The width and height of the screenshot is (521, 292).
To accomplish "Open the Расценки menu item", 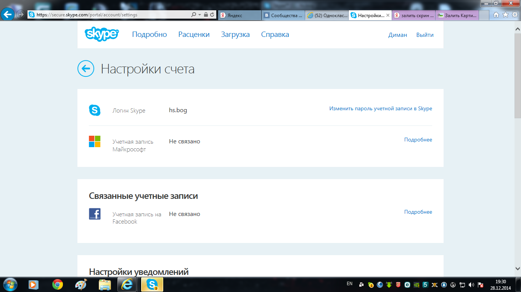I will tap(194, 35).
